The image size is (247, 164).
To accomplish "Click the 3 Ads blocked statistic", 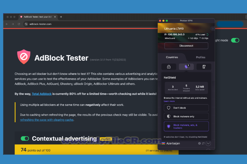I will click(x=173, y=88).
